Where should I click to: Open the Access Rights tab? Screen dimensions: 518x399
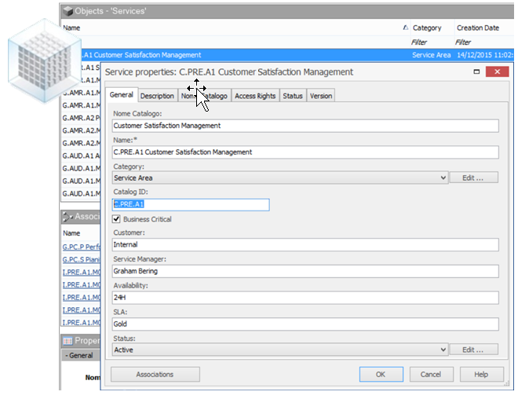(255, 96)
